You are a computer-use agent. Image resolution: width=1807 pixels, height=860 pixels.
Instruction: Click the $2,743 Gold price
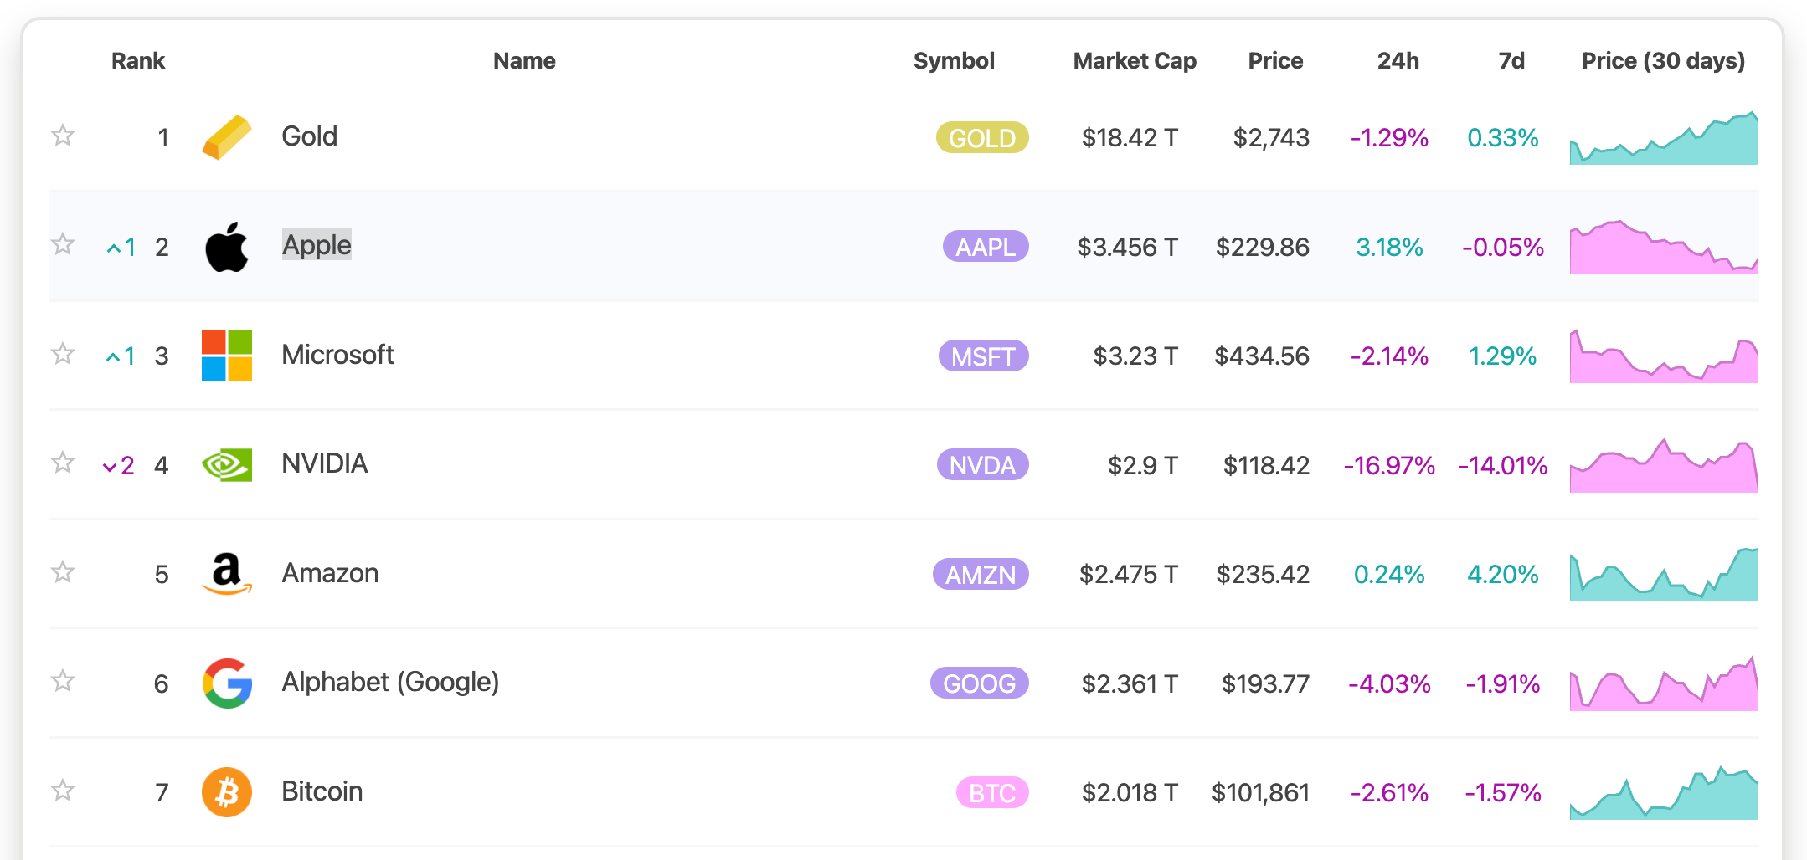tap(1271, 137)
